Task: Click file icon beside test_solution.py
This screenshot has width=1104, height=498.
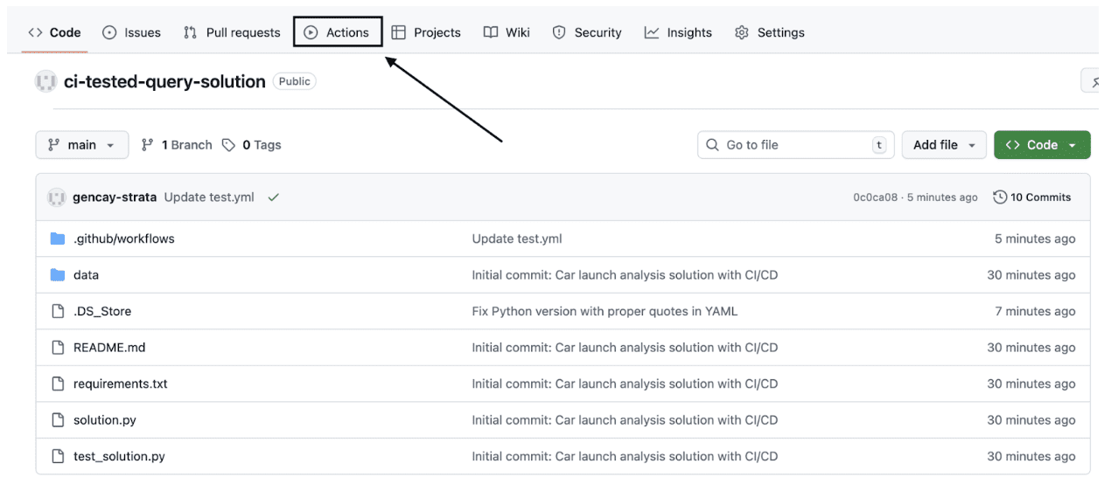Action: pos(58,456)
